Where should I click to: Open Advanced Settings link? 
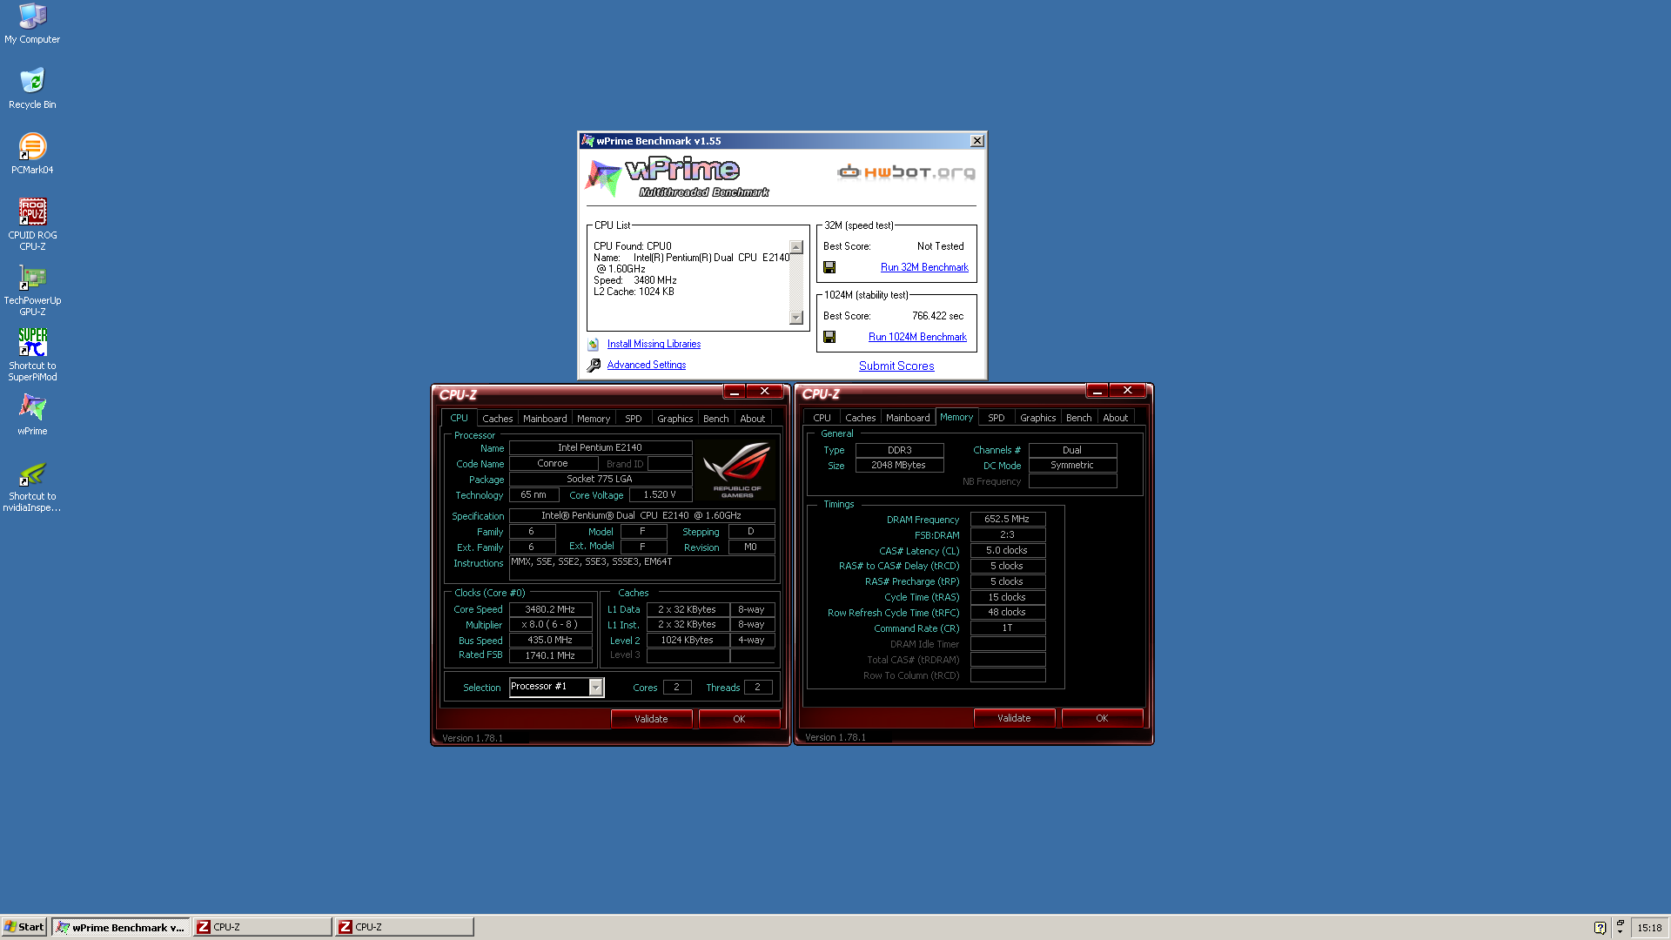[646, 366]
